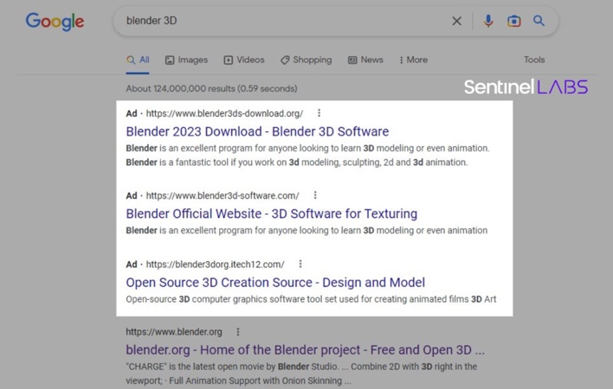Click the https://www.blender.org URL text
Screen dimensions: 613x389
point(174,332)
